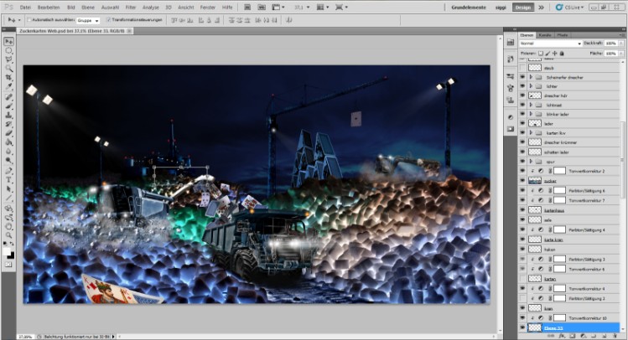Toggle the Transformationssteuerungen checkbox
Screen dimensions: 628x340
109,19
